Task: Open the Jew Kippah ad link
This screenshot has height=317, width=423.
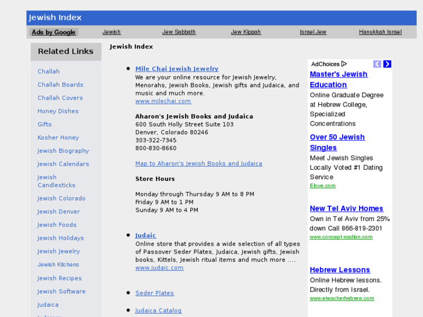Action: [246, 32]
